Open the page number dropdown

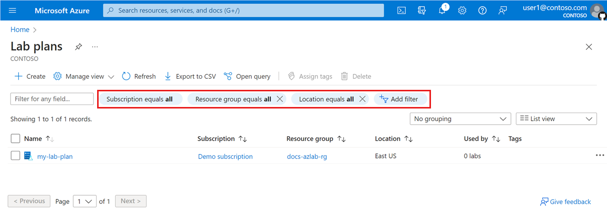[x=84, y=201]
